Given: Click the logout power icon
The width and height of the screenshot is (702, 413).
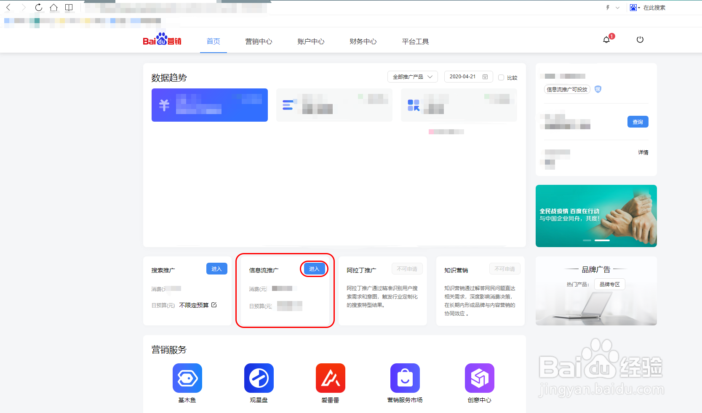Looking at the screenshot, I should (640, 40).
